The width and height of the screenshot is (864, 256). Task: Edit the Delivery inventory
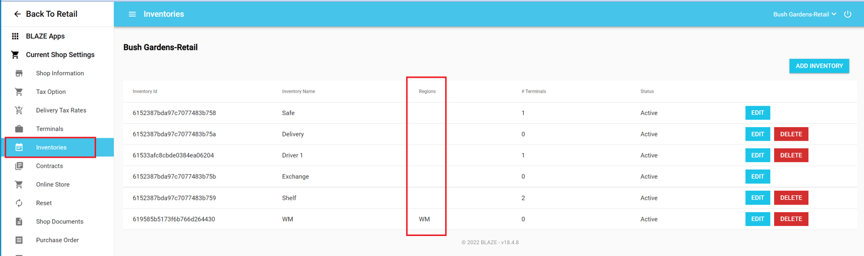coord(757,134)
